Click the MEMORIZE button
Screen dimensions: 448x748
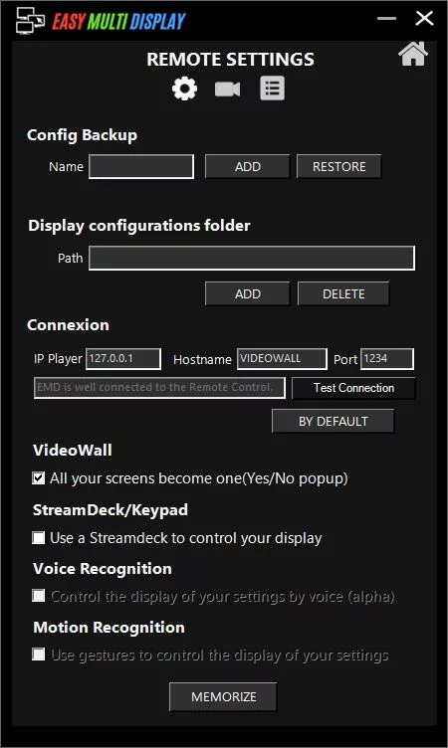point(223,697)
